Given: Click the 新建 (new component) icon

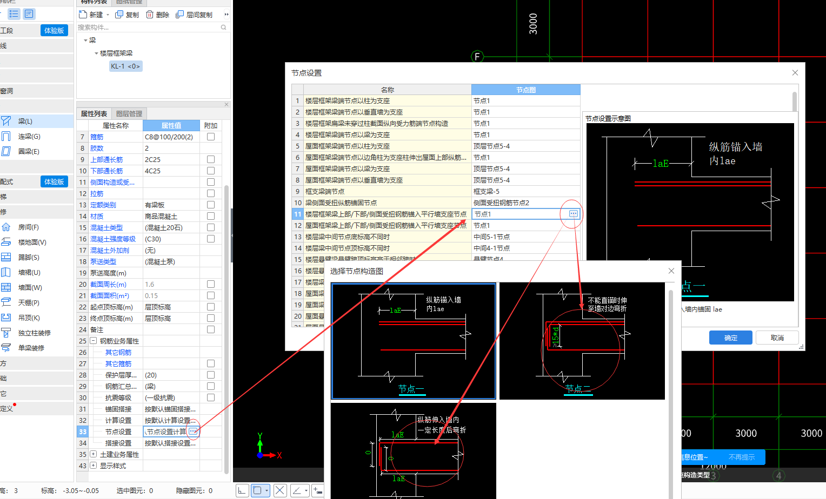Looking at the screenshot, I should 83,15.
